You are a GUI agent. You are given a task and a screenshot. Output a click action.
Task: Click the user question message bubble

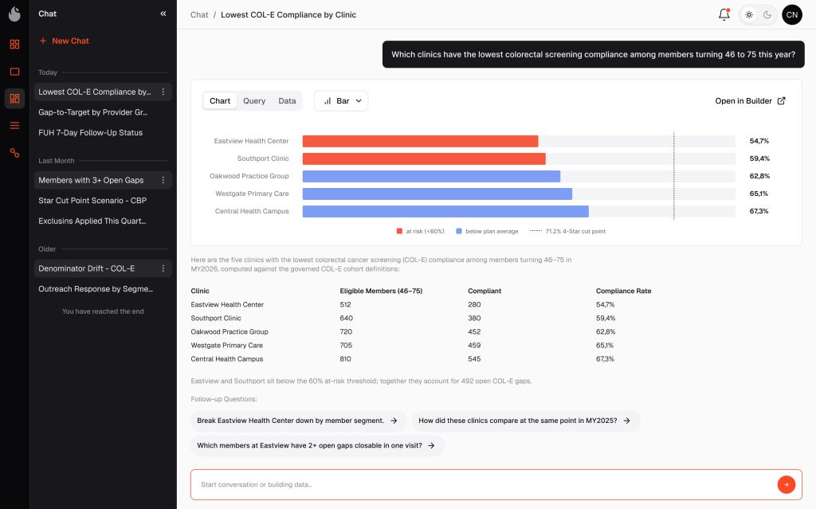593,54
